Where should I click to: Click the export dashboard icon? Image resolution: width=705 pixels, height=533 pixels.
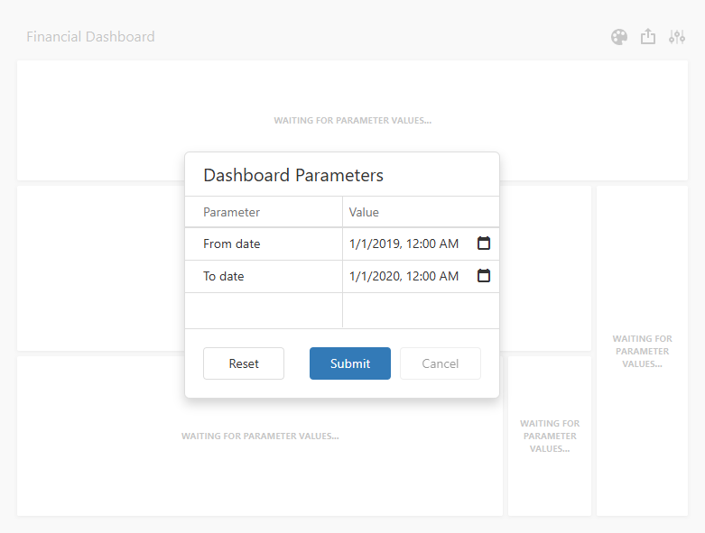pyautogui.click(x=648, y=37)
